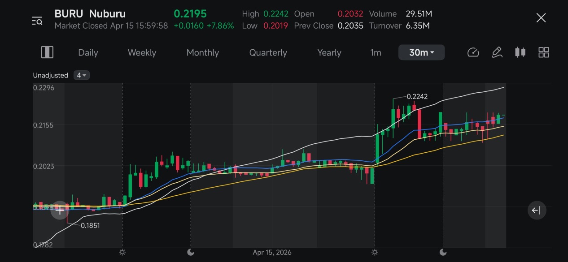Choose the Yearly timeframe
This screenshot has width=568, height=262.
point(329,52)
